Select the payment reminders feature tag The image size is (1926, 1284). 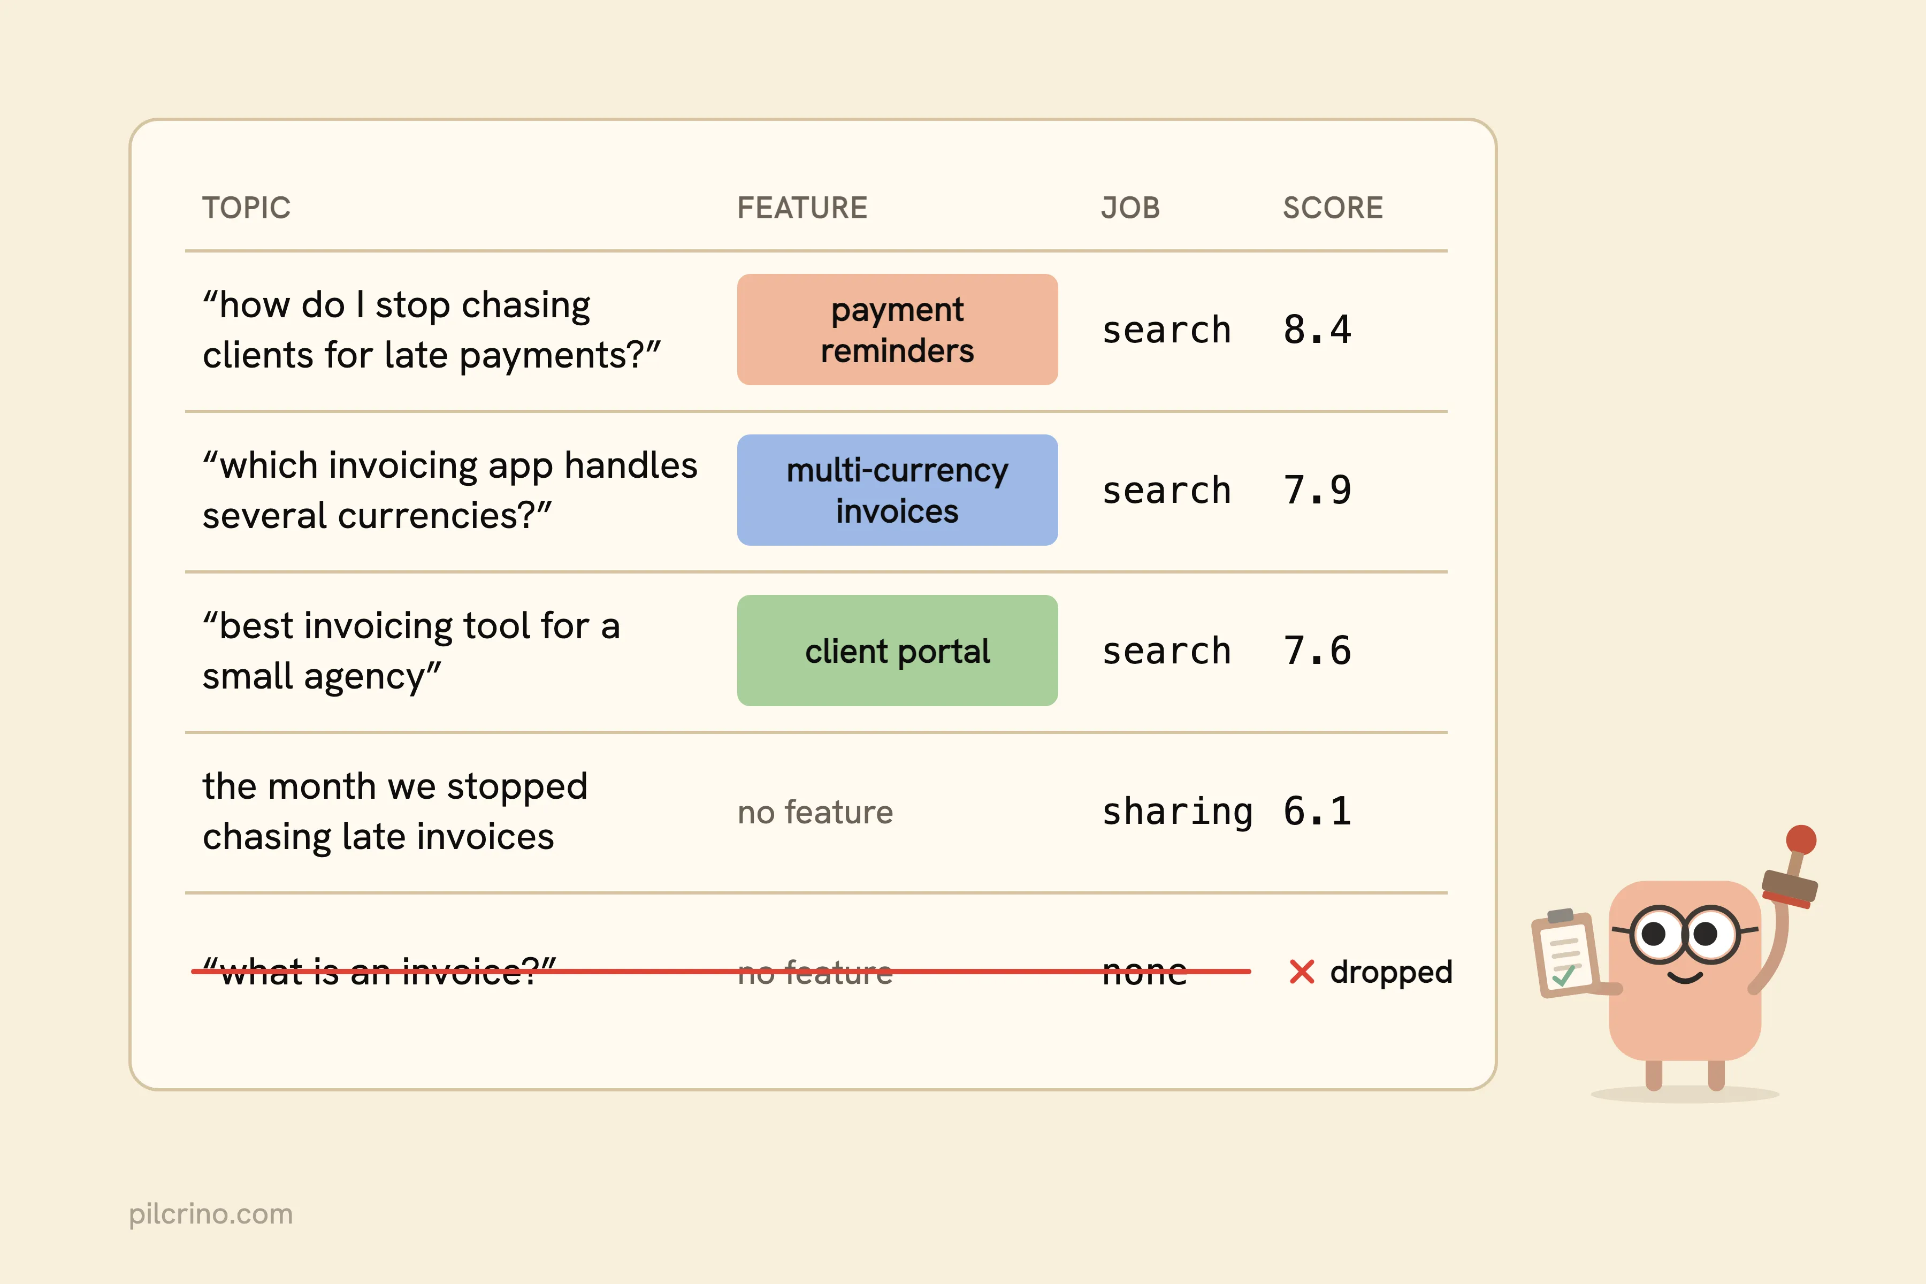[897, 329]
